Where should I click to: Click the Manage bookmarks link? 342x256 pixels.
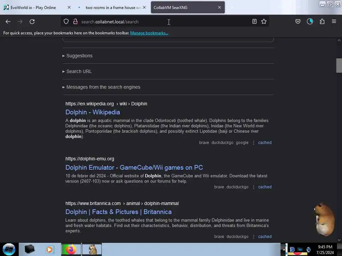click(149, 33)
